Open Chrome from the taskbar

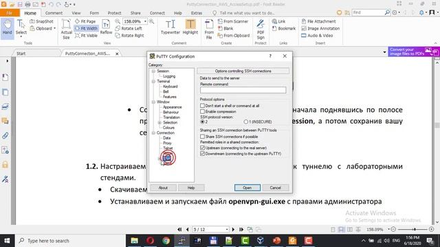166,241
